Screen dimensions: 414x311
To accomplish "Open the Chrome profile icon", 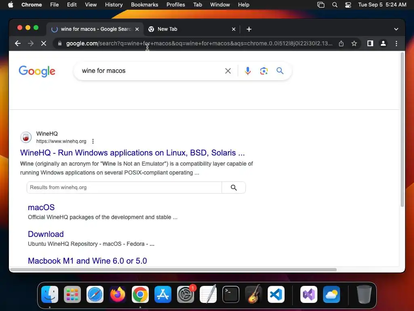I will pyautogui.click(x=383, y=43).
